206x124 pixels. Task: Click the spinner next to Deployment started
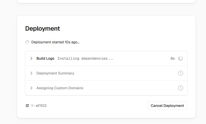pyautogui.click(x=27, y=42)
